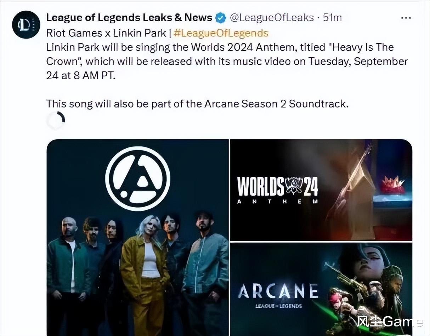This screenshot has height=336, width=430.
Task: Click the 51m post timestamp
Action: pyautogui.click(x=332, y=18)
